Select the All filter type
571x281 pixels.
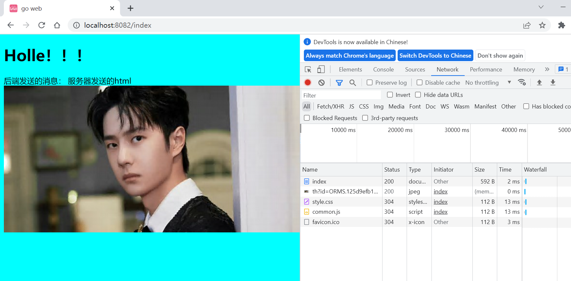[307, 107]
